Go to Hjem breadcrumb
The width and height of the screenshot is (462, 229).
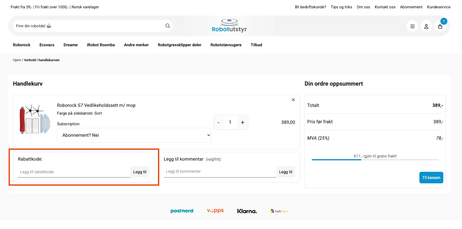(x=17, y=60)
